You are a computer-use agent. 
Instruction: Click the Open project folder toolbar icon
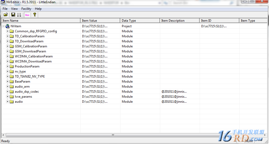[6, 15]
